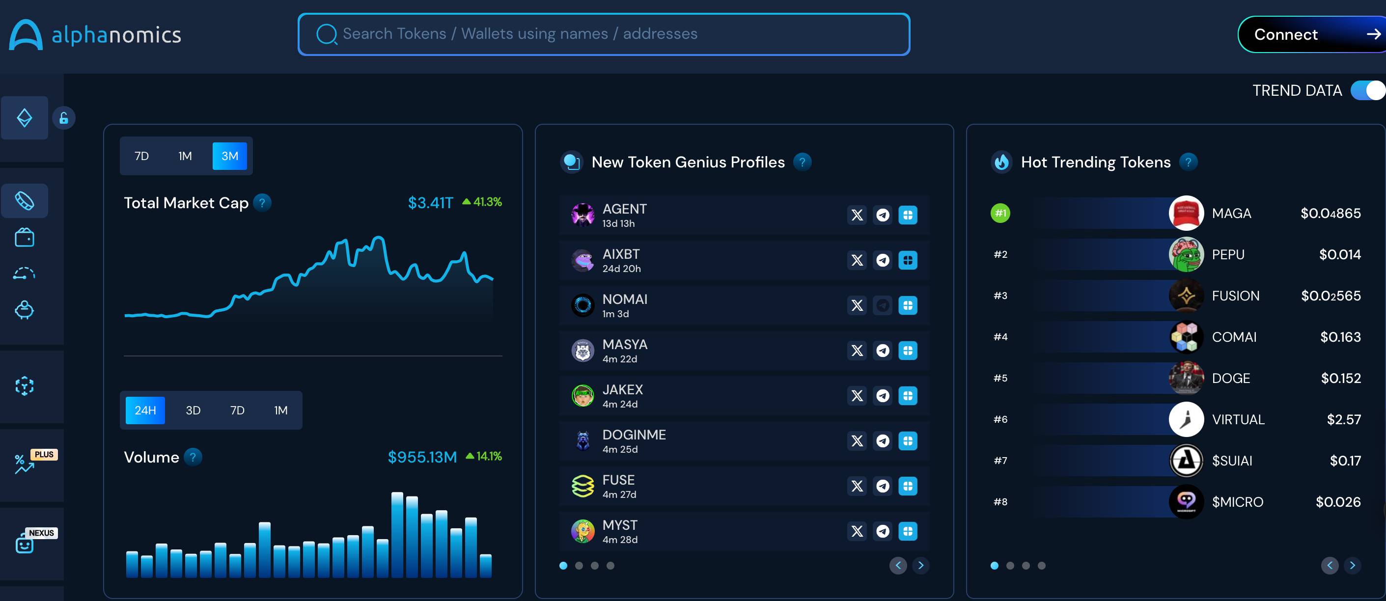Click the token and wallet search field
Image resolution: width=1386 pixels, height=601 pixels.
603,34
